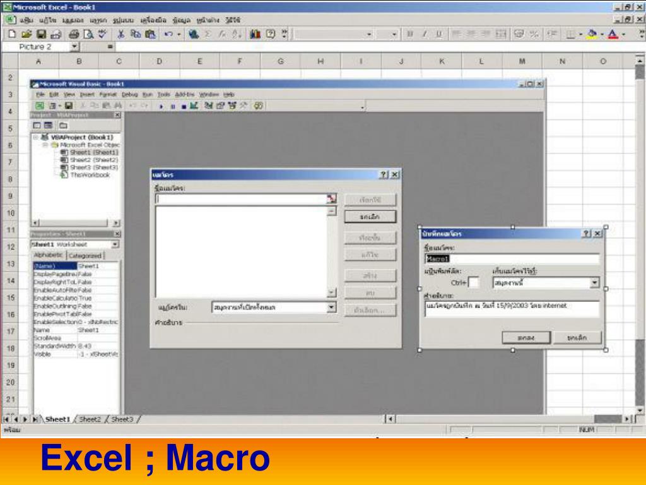Toggle Bold formatting in Excel toolbar
The width and height of the screenshot is (646, 485).
point(410,34)
